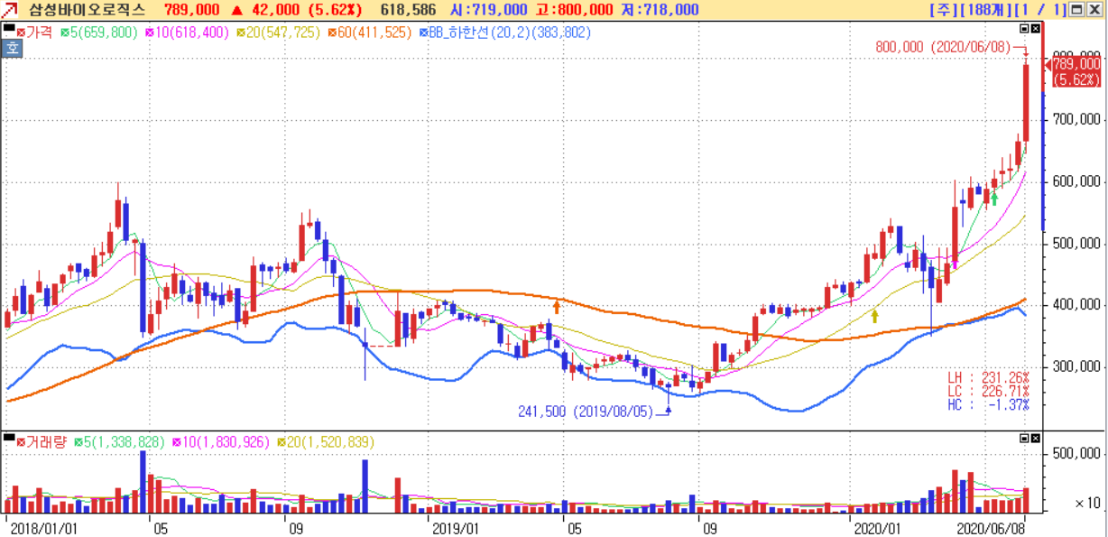Click the 241,500 (2019/08/05) low marker label
Screen dimensions: 1108x537
(x=587, y=411)
